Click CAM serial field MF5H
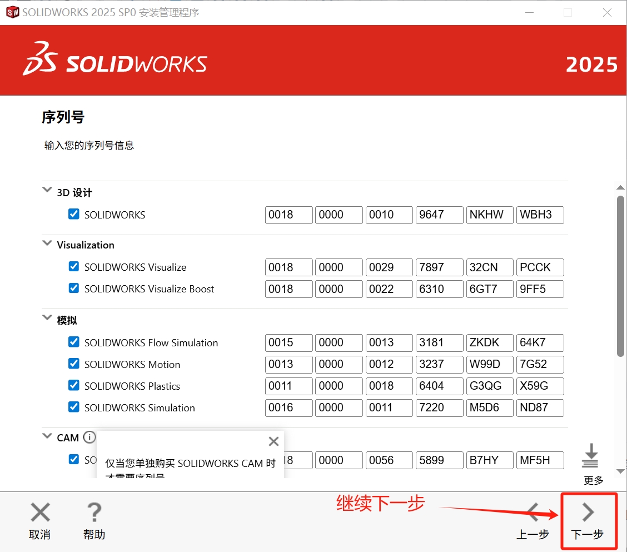The image size is (627, 552). pos(540,460)
